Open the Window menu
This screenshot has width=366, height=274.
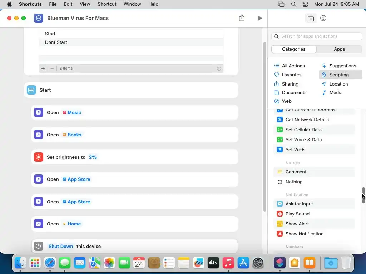click(132, 4)
